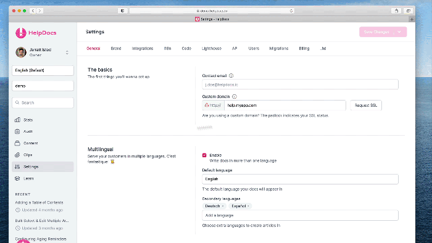Open recent article Adding a Table of Contents
Screen dimensions: 432x243
pos(39,202)
